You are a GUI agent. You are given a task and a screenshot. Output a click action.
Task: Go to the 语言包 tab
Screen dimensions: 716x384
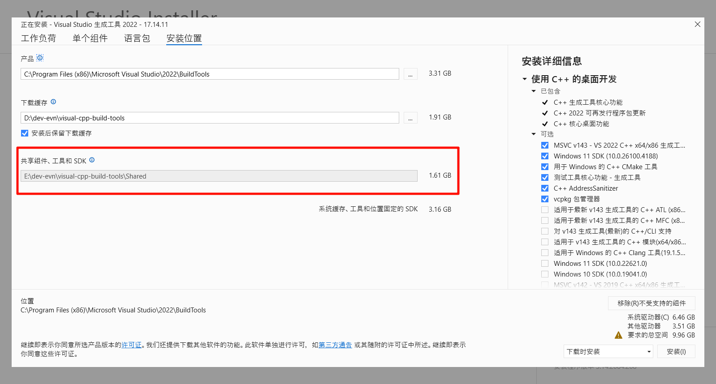pos(137,38)
